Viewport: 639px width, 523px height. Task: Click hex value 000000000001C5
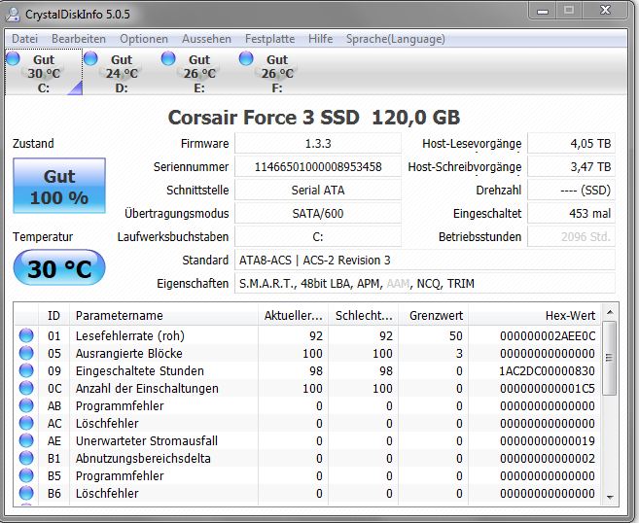547,388
